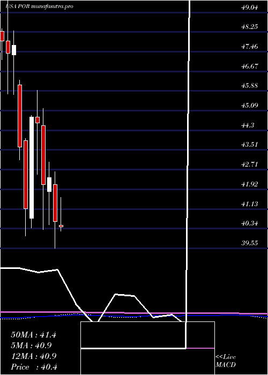Image resolution: width=268 pixels, height=375 pixels.
Task: Click the <<Live MACD label
Action: pyautogui.click(x=226, y=361)
